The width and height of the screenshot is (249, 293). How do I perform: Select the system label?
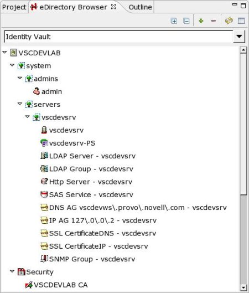click(38, 66)
